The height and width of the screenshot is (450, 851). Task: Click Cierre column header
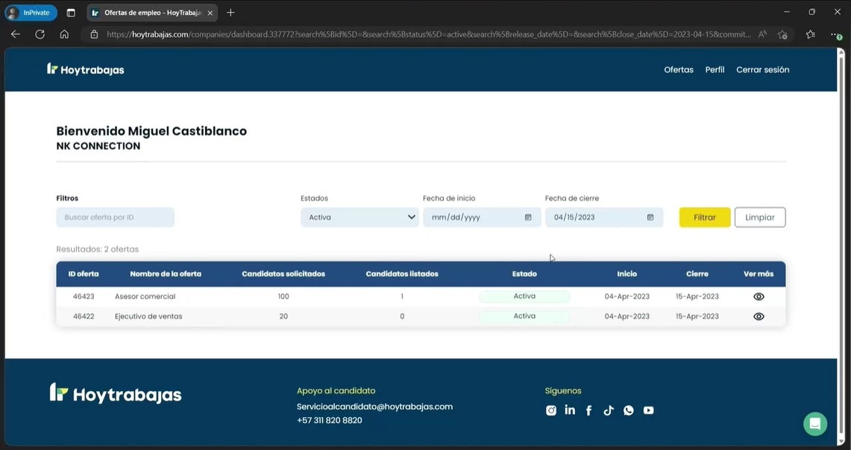(697, 273)
